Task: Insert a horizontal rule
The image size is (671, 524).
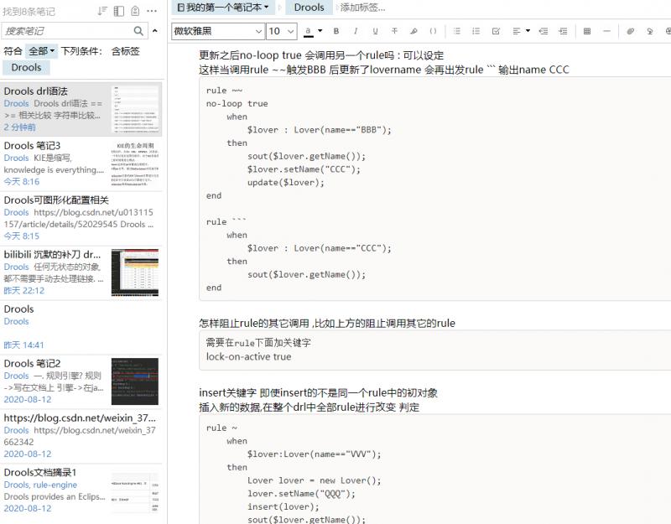Action: pyautogui.click(x=606, y=31)
